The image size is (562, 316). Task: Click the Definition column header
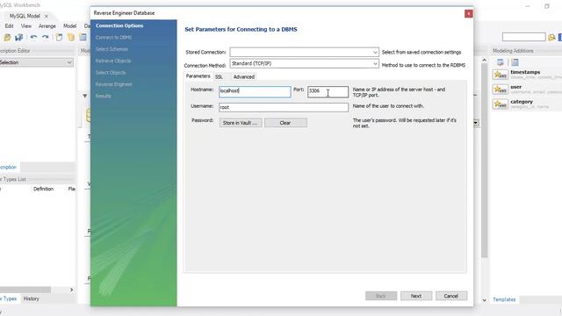(43, 189)
